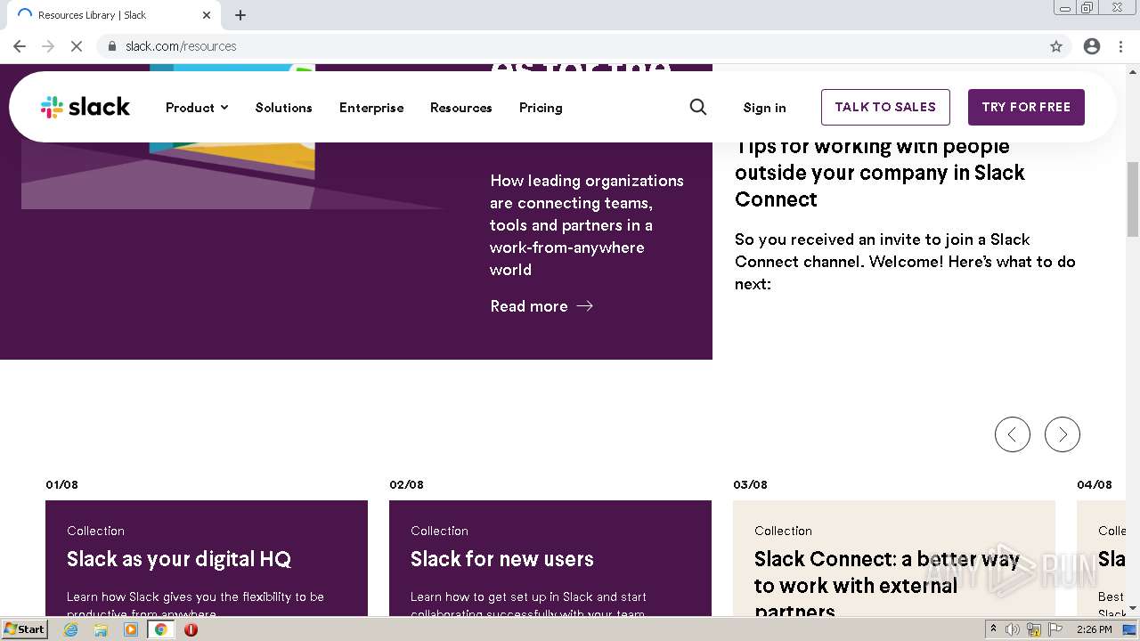The image size is (1140, 641).
Task: Open the Slack for new users card
Action: (550, 558)
